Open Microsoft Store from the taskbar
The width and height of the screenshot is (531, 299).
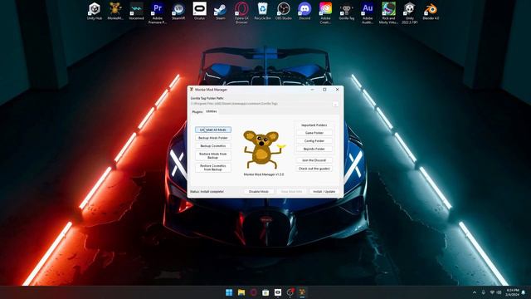[265, 292]
